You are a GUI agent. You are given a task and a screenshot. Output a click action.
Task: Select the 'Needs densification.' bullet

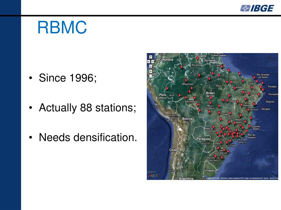tap(88, 137)
